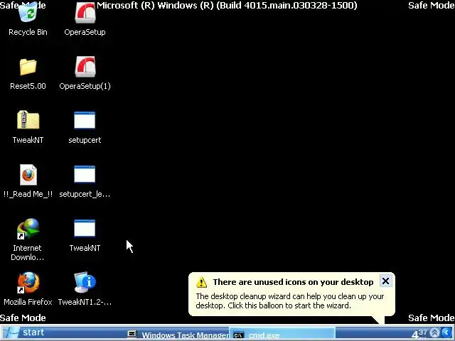Click the warning icon in the balloon
The image size is (455, 341).
pyautogui.click(x=201, y=282)
